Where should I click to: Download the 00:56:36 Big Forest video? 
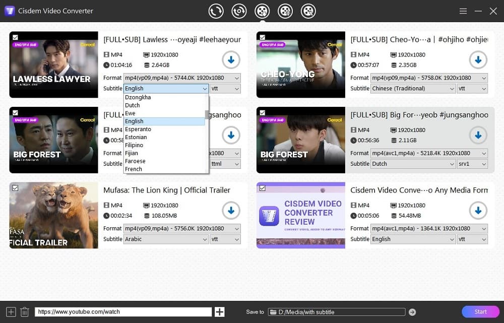click(478, 136)
